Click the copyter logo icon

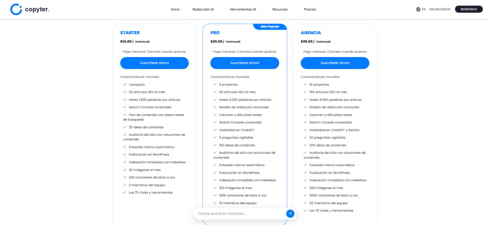pos(16,10)
